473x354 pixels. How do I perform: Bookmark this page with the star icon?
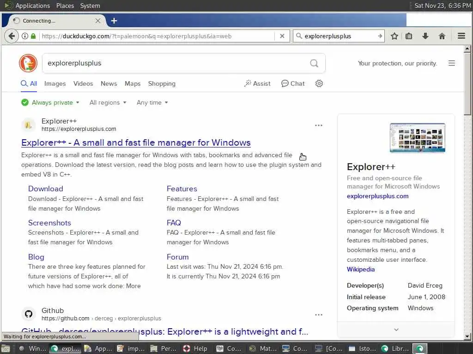point(394,36)
